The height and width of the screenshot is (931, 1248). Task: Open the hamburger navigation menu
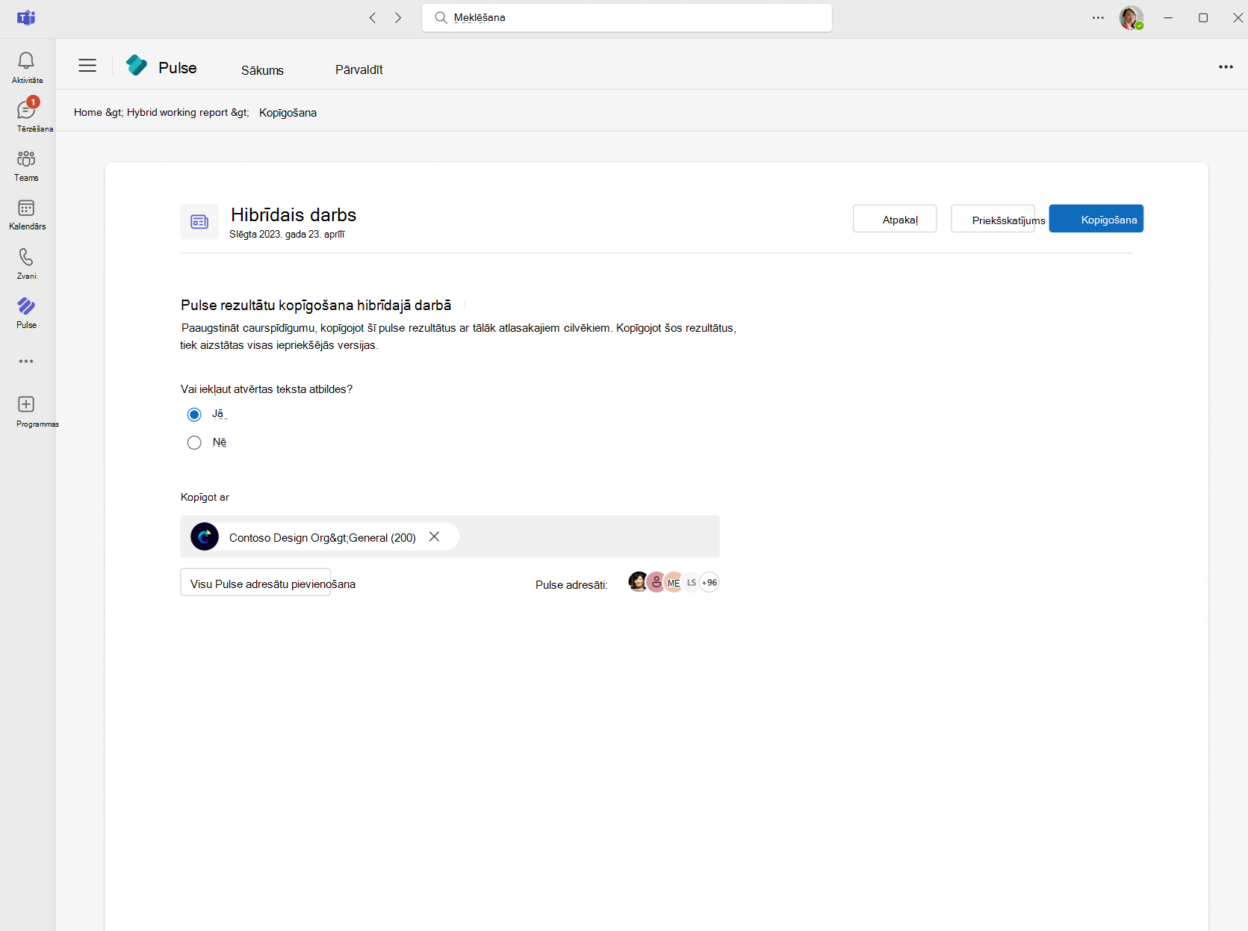[x=87, y=66]
